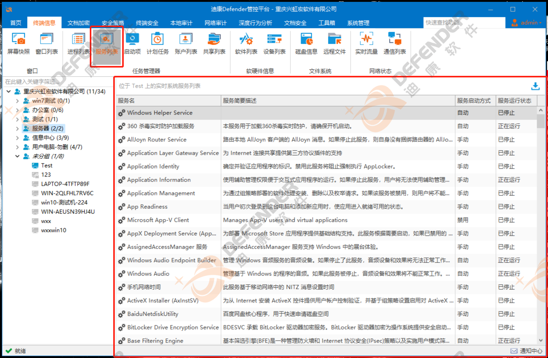Click the Test computer icon in tree
The height and width of the screenshot is (358, 548).
(x=35, y=166)
